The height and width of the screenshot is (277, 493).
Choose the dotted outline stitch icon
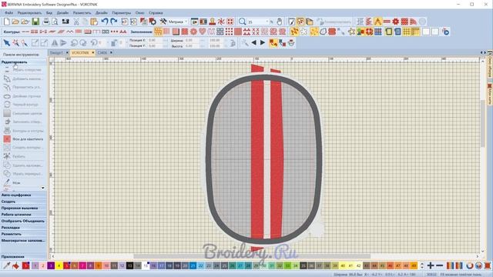pos(115,32)
